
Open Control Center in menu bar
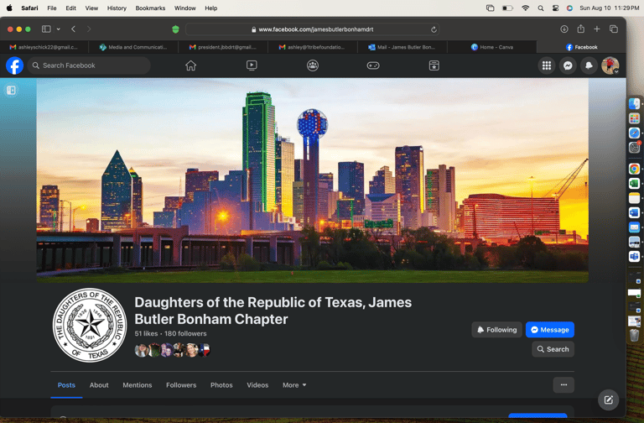555,8
